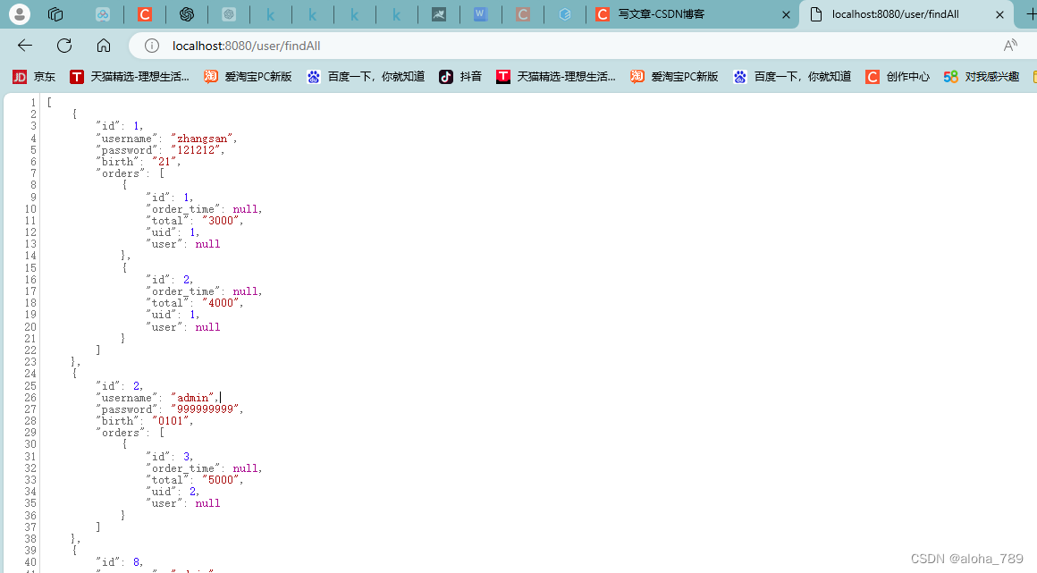The height and width of the screenshot is (573, 1037).
Task: Click the "admin" username value
Action: pos(192,398)
